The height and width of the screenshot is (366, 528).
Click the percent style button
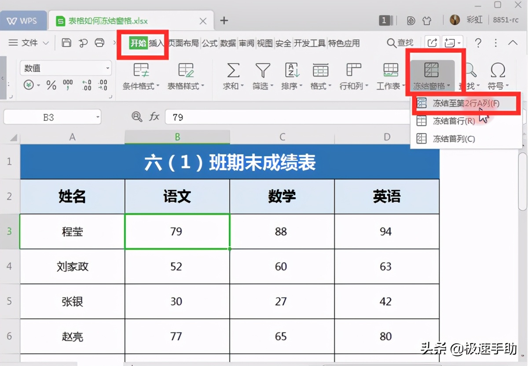click(51, 85)
